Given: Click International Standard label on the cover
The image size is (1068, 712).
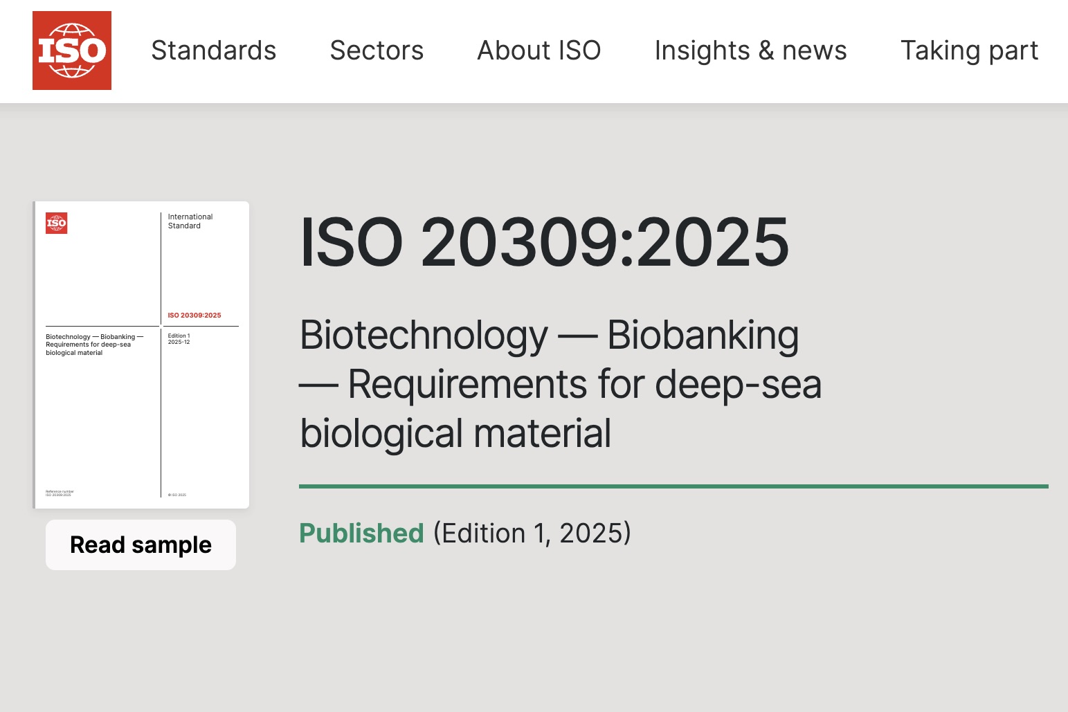Looking at the screenshot, I should 190,221.
